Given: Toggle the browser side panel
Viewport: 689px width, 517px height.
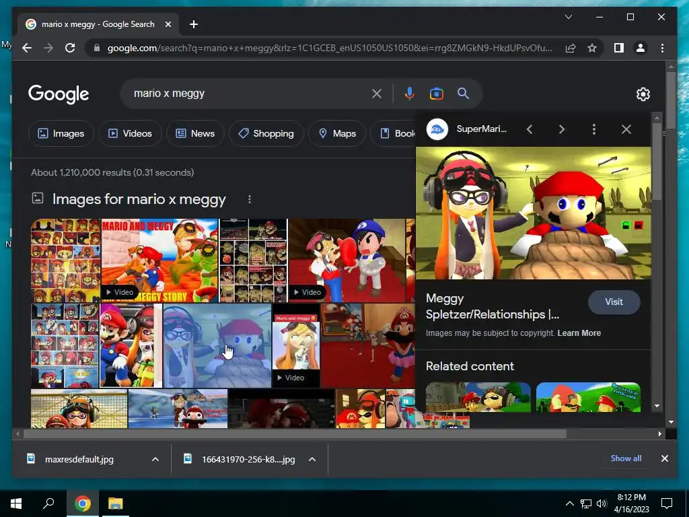Looking at the screenshot, I should (619, 48).
